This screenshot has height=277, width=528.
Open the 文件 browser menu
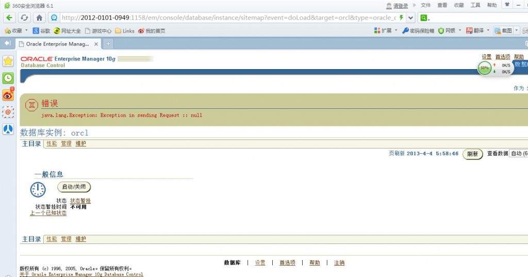point(425,5)
